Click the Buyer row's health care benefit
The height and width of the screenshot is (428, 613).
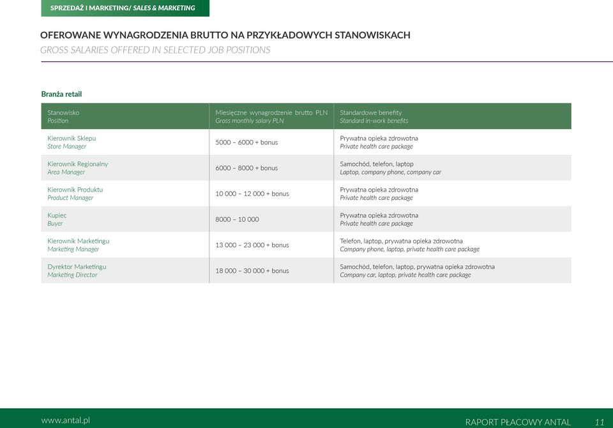453,219
